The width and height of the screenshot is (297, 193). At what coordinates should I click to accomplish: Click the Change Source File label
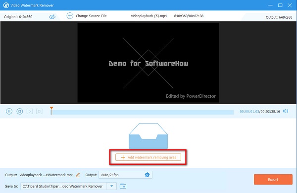(x=91, y=16)
